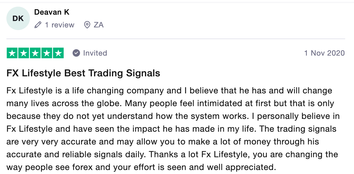Image resolution: width=354 pixels, height=174 pixels.
Task: Click the Invited checkmark badge icon
Action: pos(76,53)
